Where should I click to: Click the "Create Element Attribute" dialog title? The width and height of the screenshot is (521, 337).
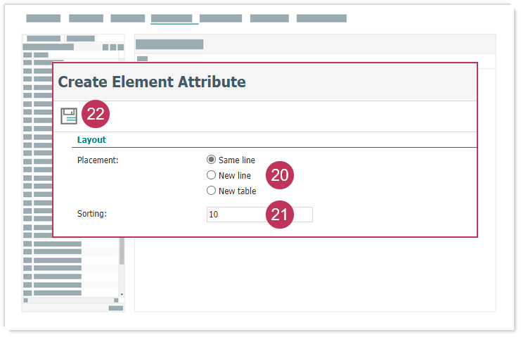pos(152,82)
